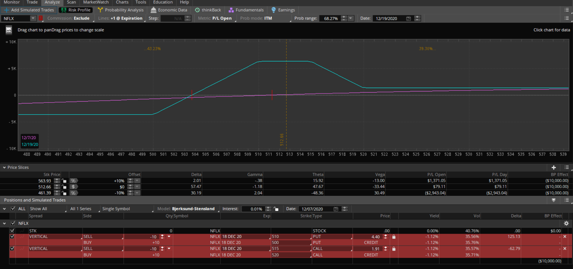Open the Single Symbol dropdown
Image resolution: width=573 pixels, height=269 pixels.
coord(127,209)
